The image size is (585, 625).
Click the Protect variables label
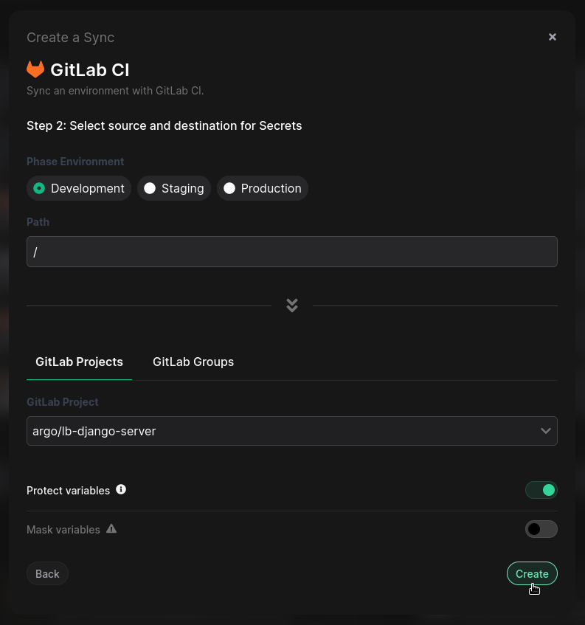coord(68,489)
